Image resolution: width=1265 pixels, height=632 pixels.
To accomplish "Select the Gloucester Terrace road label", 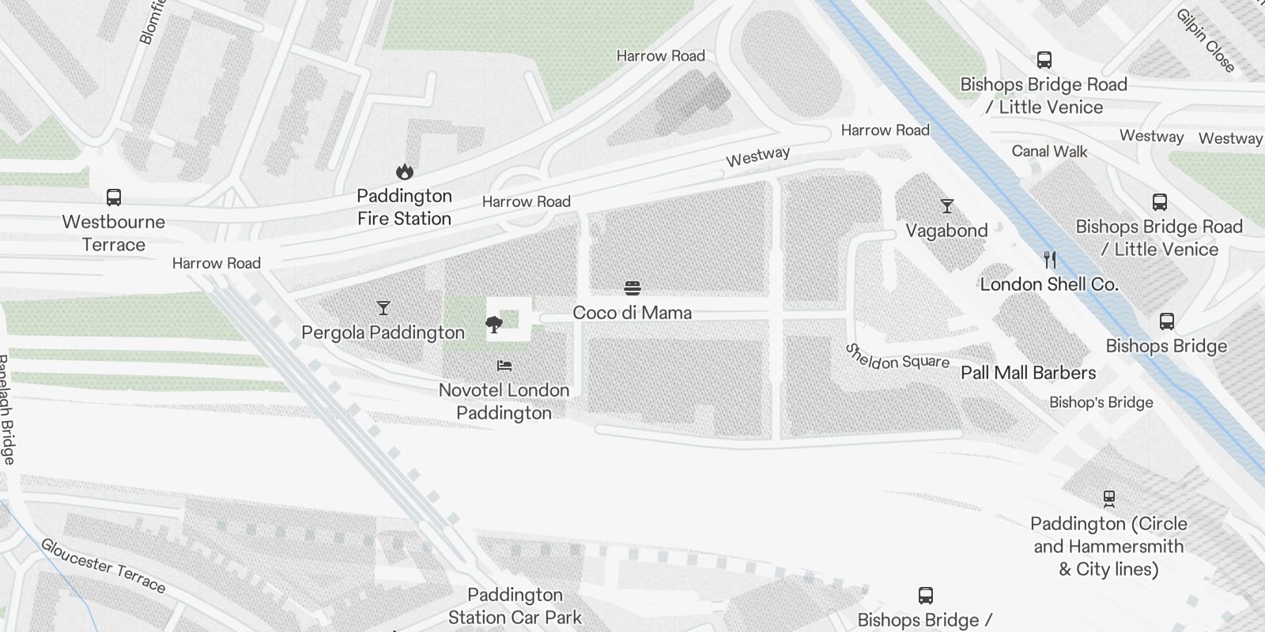I will click(103, 566).
